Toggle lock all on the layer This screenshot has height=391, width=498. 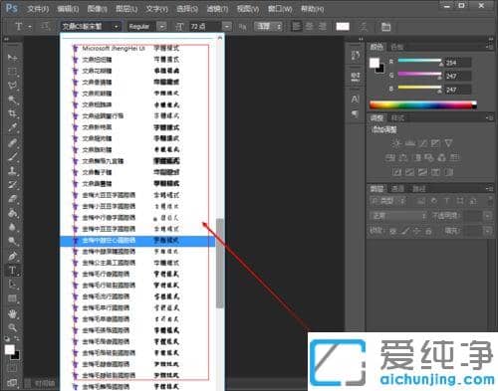tap(428, 231)
